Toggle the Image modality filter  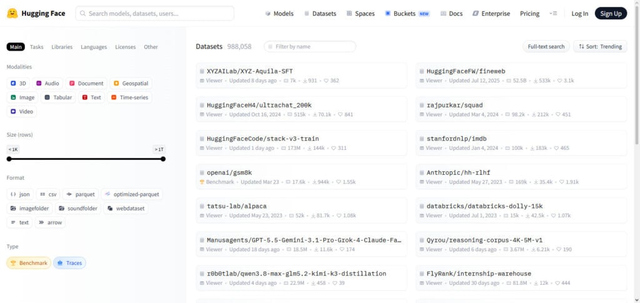[22, 97]
